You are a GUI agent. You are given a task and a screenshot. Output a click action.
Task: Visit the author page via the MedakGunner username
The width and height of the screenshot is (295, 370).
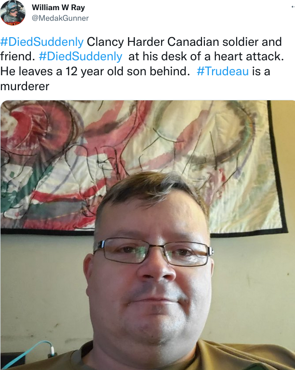(60, 18)
